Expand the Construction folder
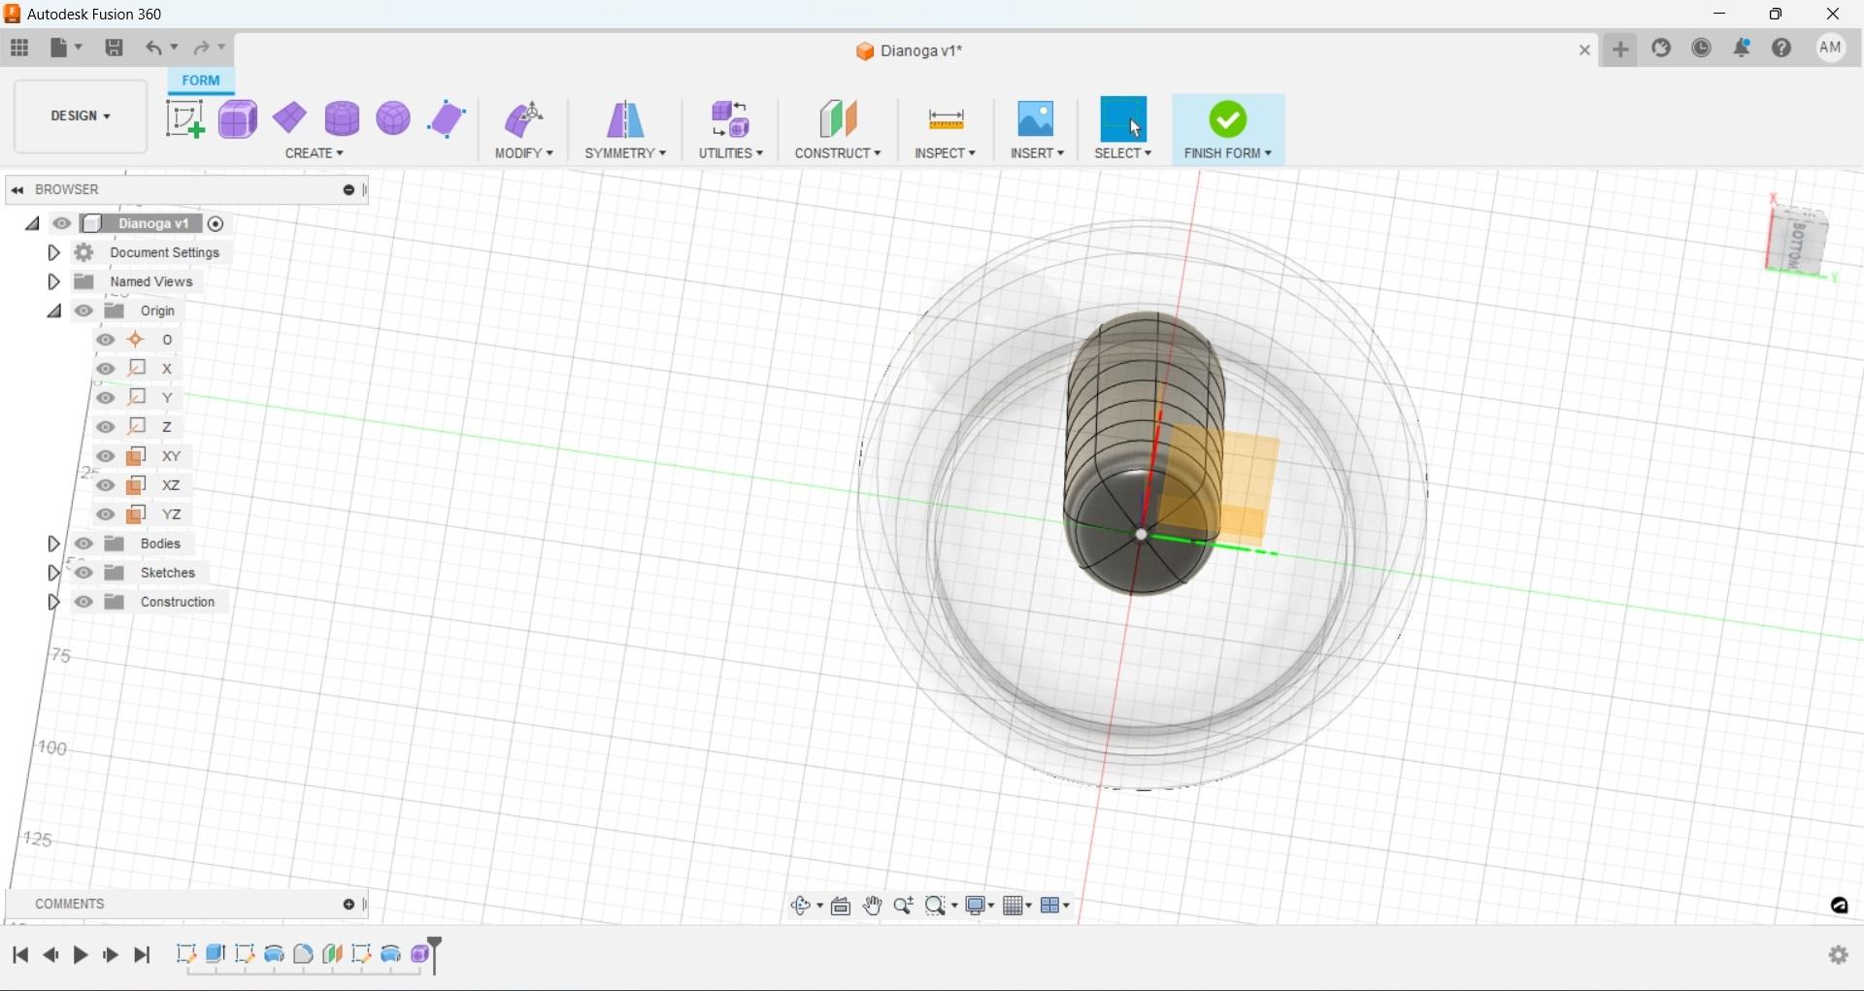The width and height of the screenshot is (1864, 991). (x=53, y=602)
